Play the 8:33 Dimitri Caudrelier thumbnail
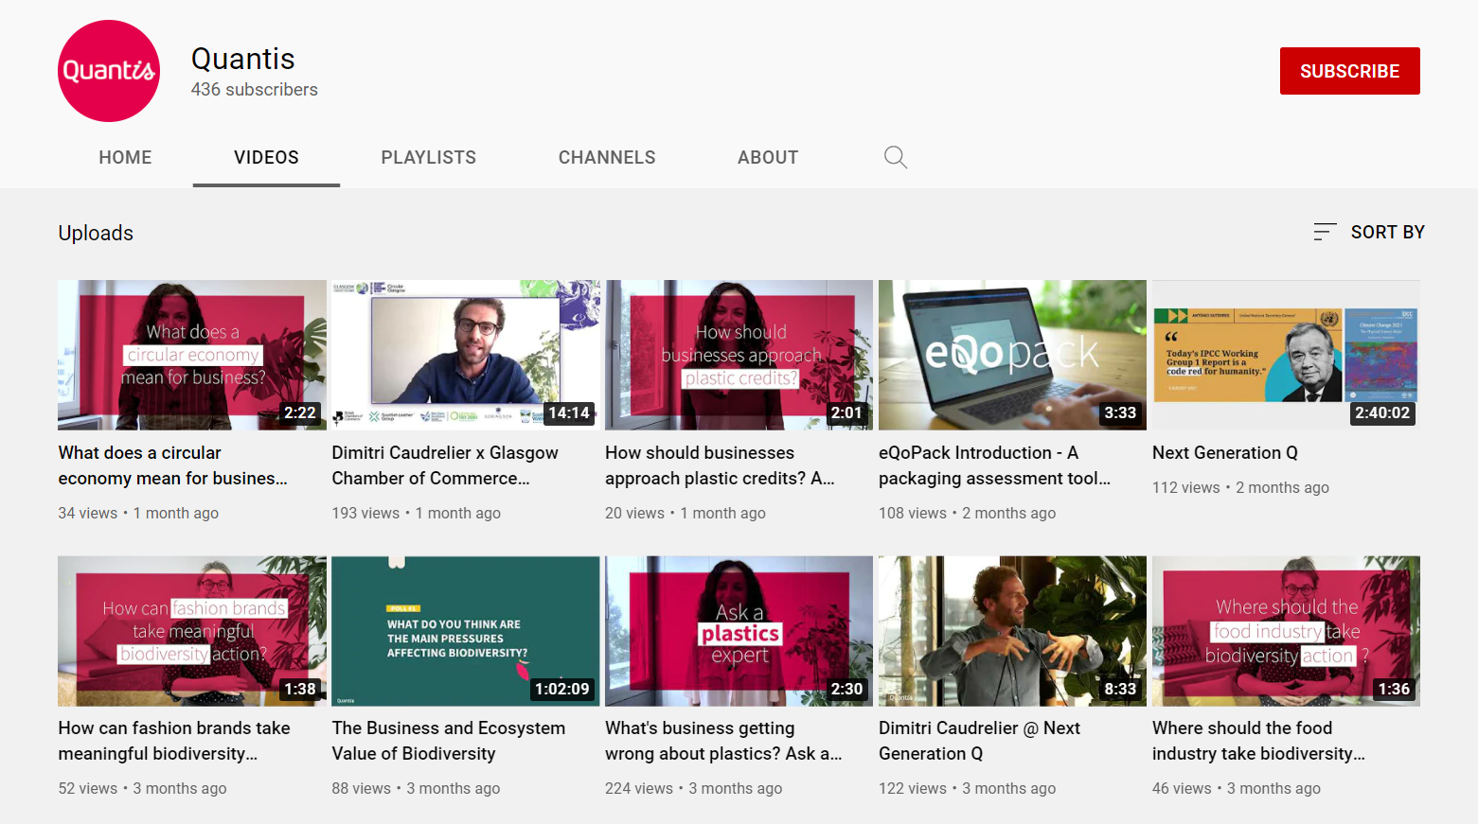Screen dimensions: 1478x824 1012,631
